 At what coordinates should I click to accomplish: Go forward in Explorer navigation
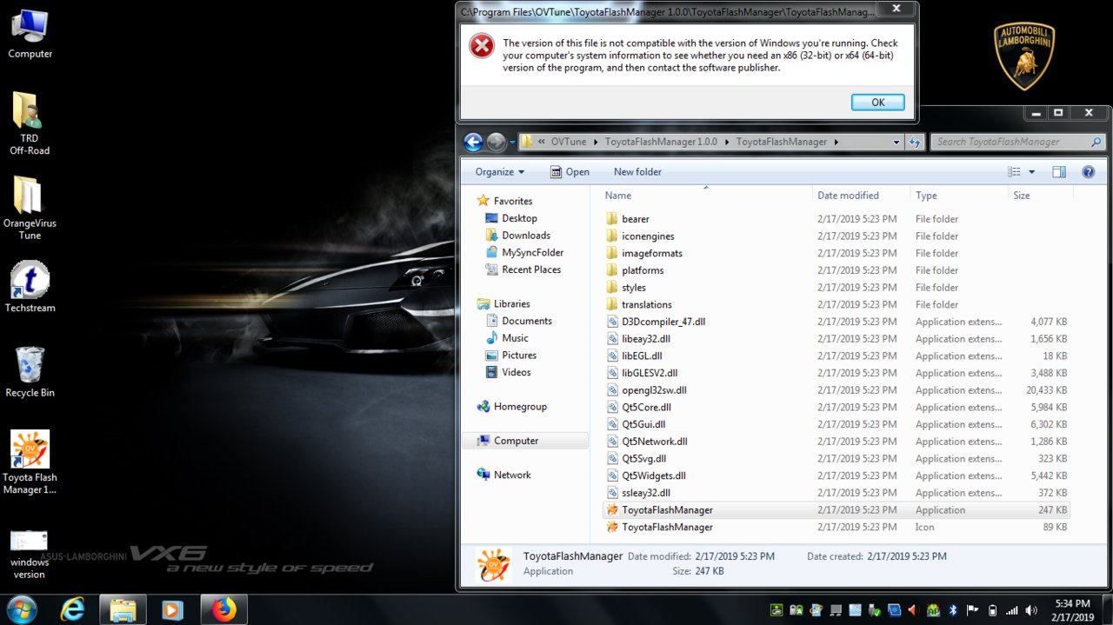(x=496, y=142)
